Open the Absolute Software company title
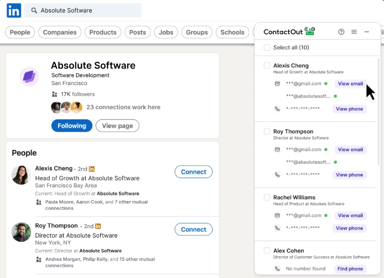Screen dimensions: 384x278 [x=93, y=65]
